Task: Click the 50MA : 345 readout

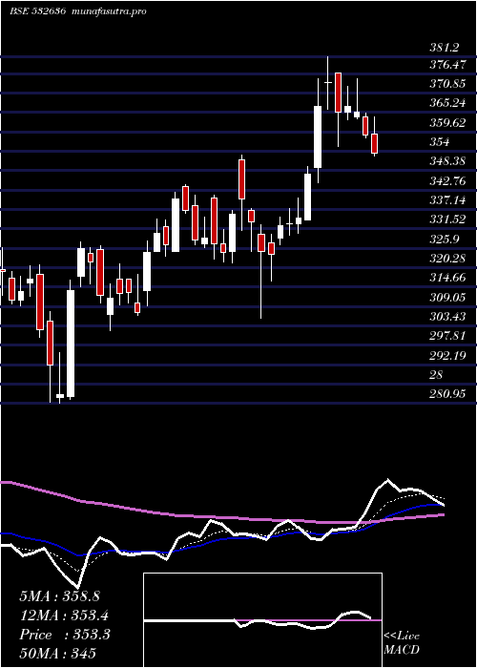Action: pos(57,654)
